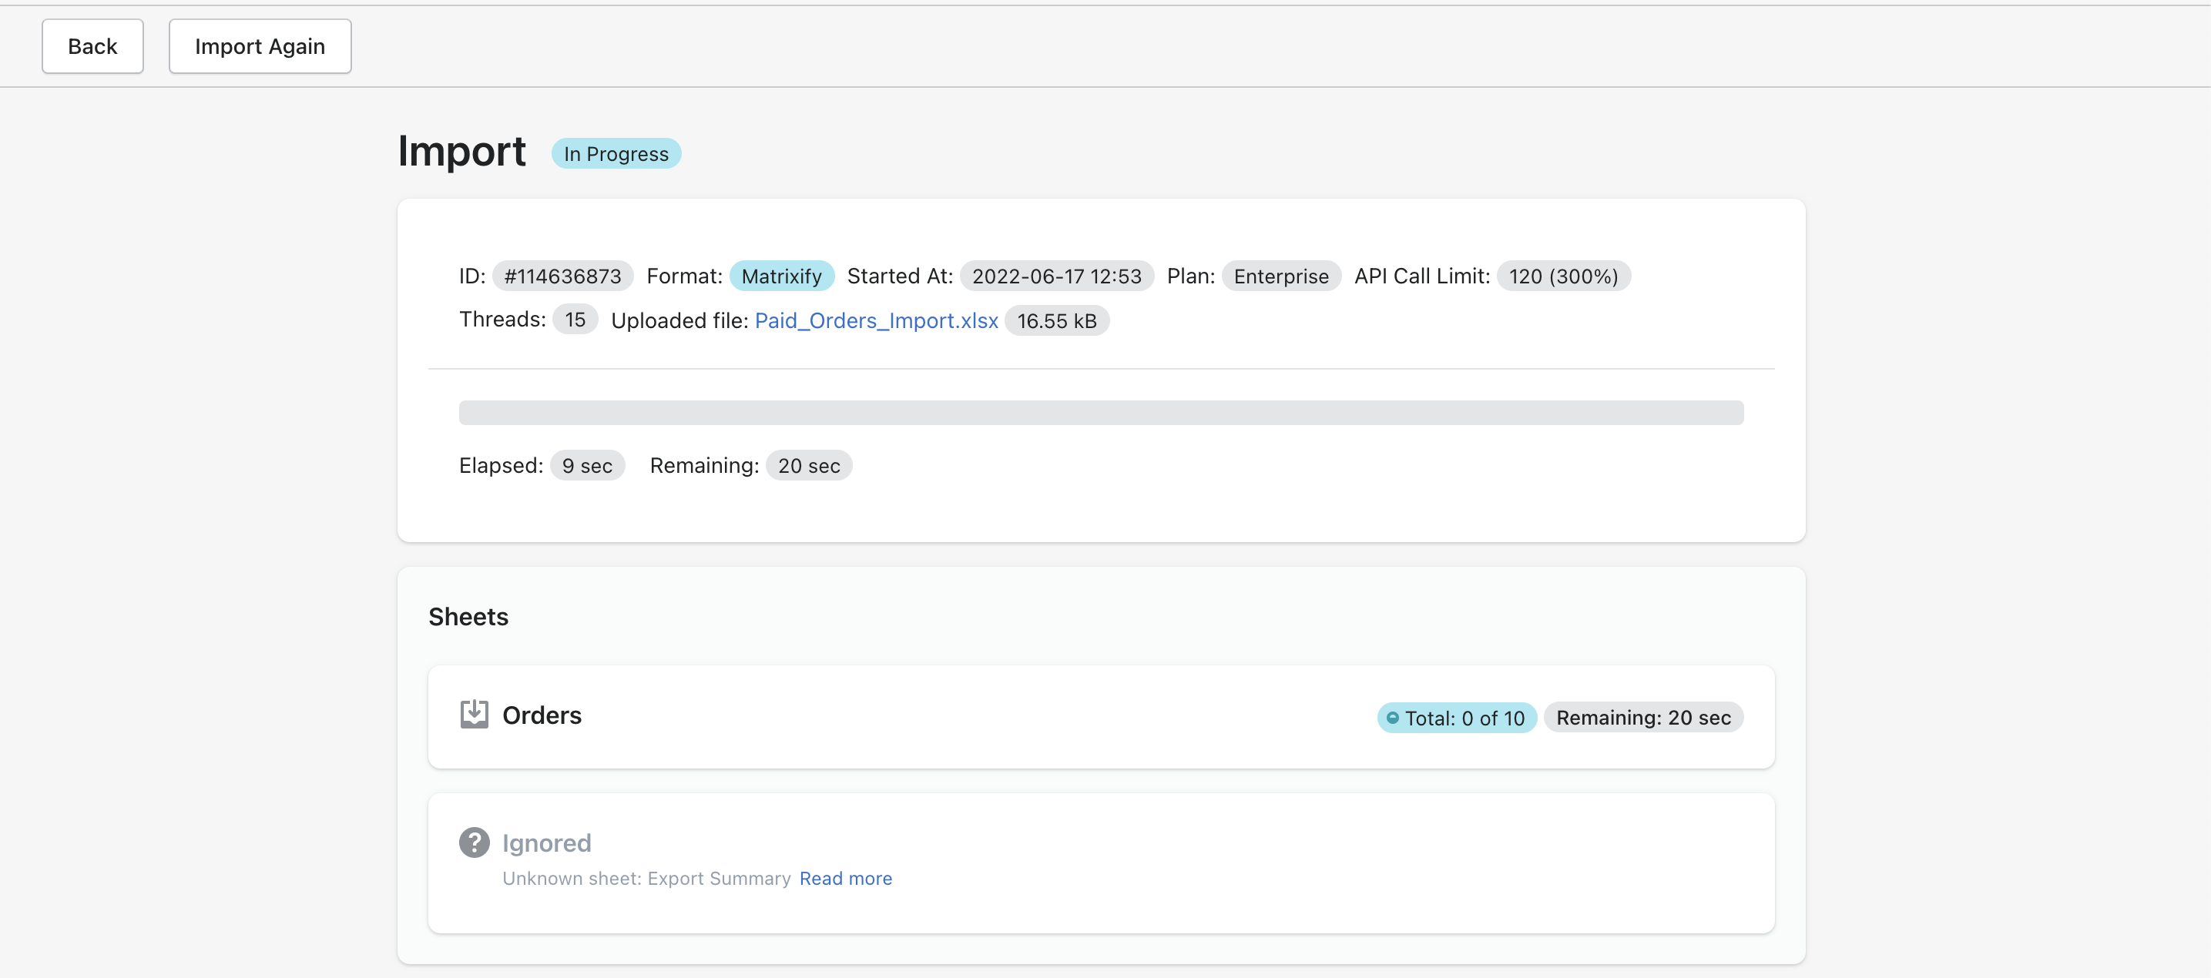This screenshot has height=978, width=2211.
Task: Select the Orders sheet row title
Action: pos(542,715)
